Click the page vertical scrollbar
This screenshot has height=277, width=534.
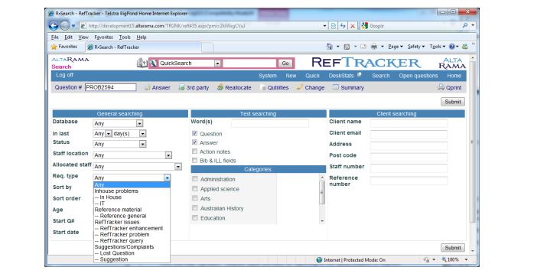click(472, 142)
